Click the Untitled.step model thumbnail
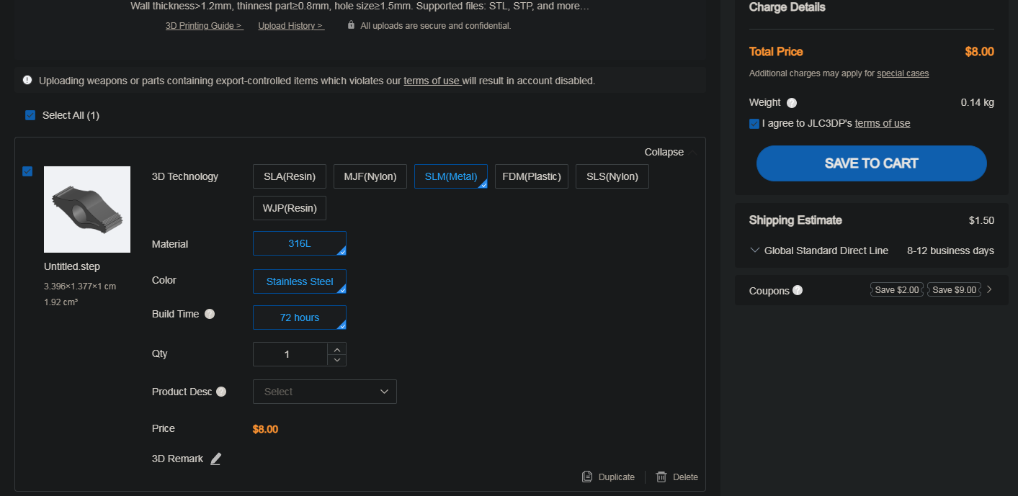Image resolution: width=1018 pixels, height=496 pixels. coord(87,209)
